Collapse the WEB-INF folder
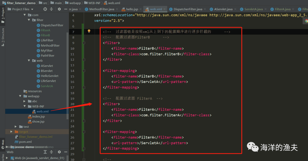Screen dimensions: 308x161 [25, 106]
